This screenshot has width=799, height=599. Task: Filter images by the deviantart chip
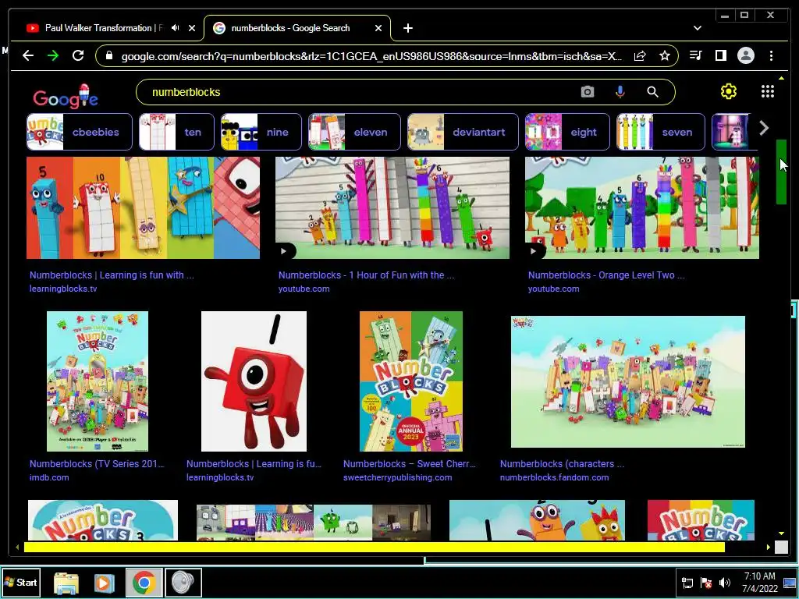click(463, 132)
